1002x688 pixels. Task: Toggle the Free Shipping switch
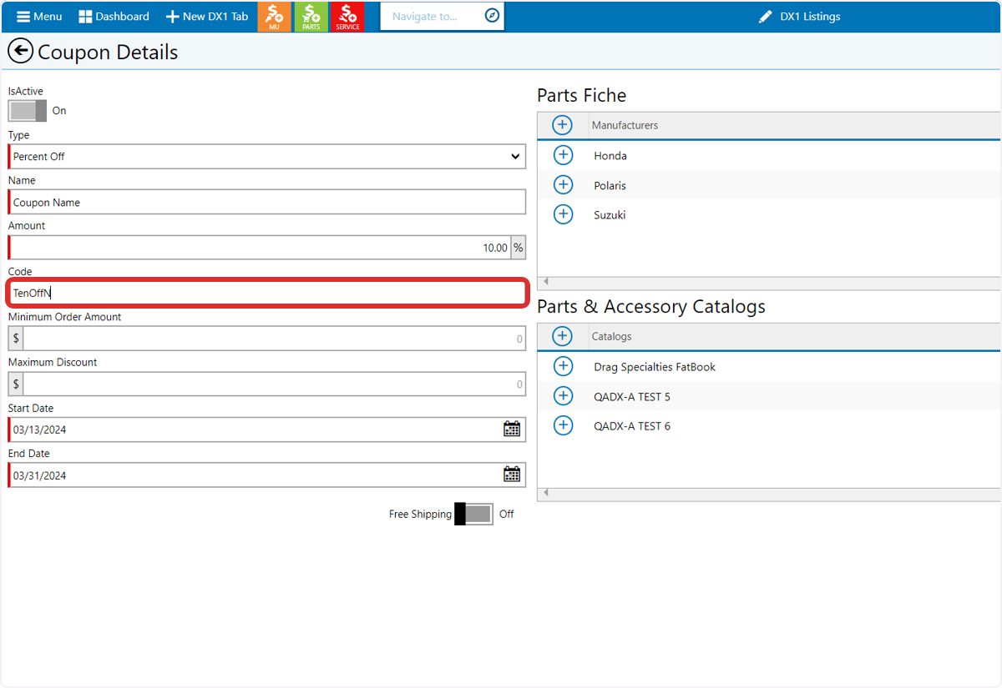[x=473, y=514]
